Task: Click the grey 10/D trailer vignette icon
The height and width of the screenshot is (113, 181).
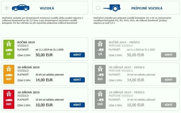Action: point(100,99)
